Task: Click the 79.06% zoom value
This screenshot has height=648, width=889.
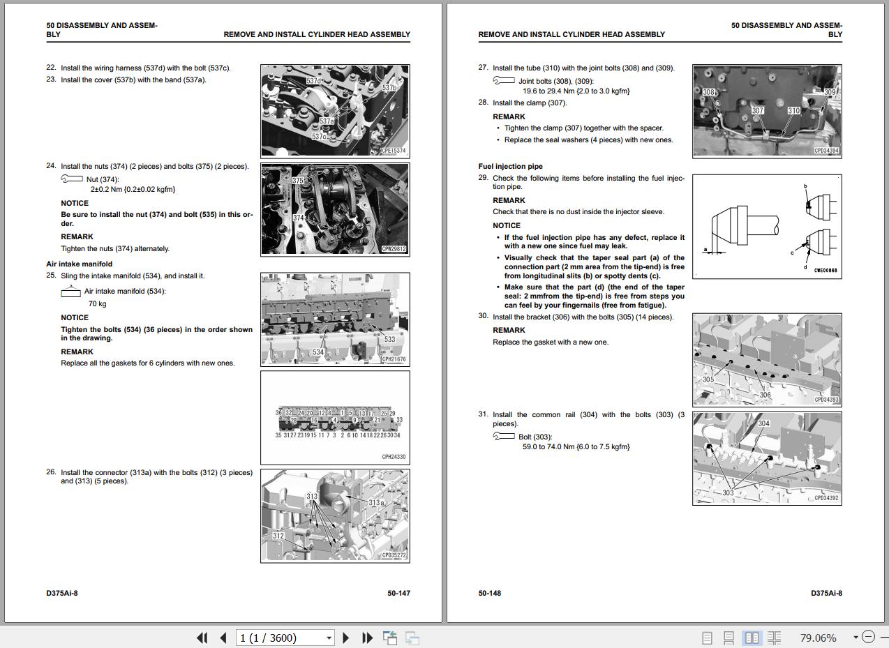Action: (818, 638)
